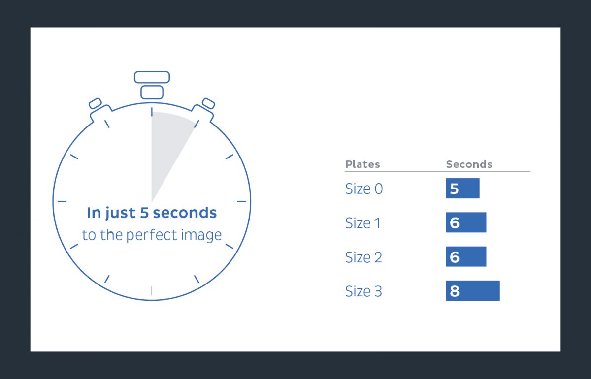Select the Plates column header

click(x=362, y=164)
